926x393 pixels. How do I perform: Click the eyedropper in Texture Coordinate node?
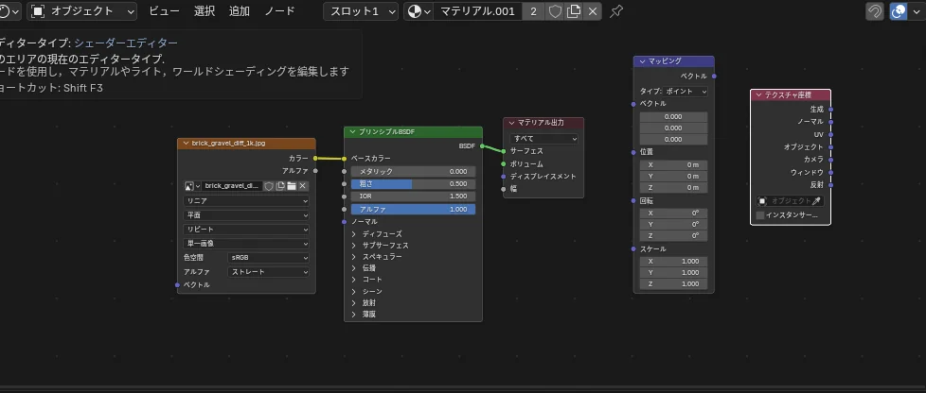[817, 201]
